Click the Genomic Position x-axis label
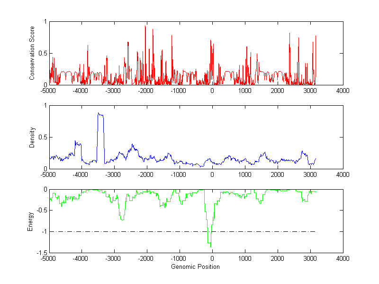Viewport: 379px width, 284px height. coord(195,267)
